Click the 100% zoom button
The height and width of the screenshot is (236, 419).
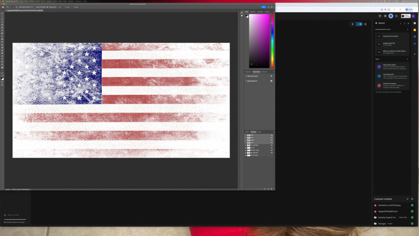pos(60,7)
